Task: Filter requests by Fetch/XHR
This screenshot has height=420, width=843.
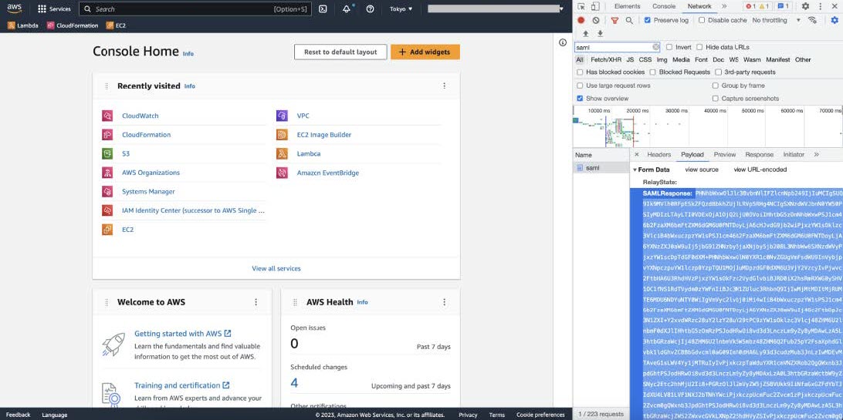Action: (x=606, y=59)
